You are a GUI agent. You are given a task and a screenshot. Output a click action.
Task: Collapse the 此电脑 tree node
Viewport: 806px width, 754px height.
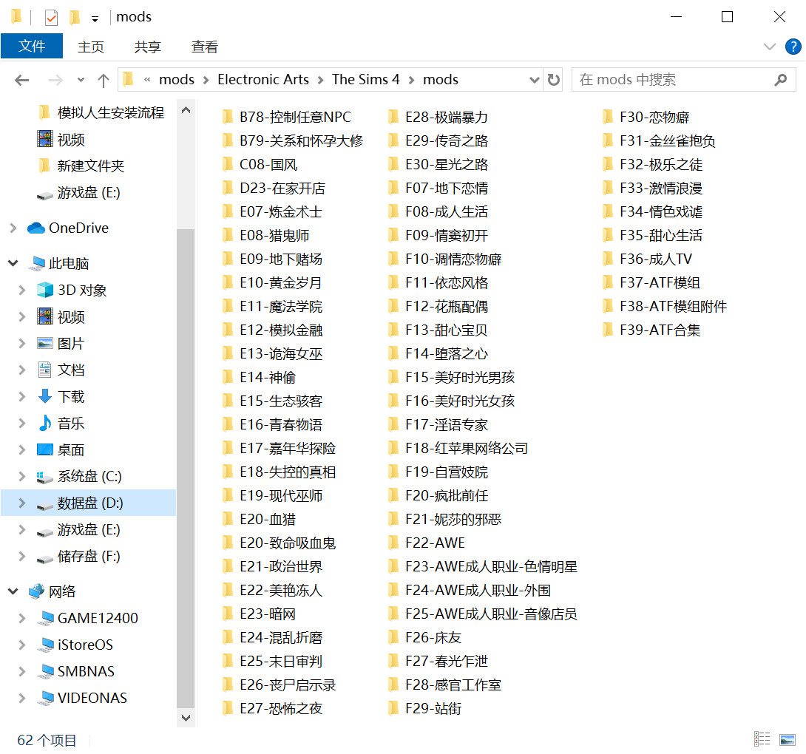(13, 263)
